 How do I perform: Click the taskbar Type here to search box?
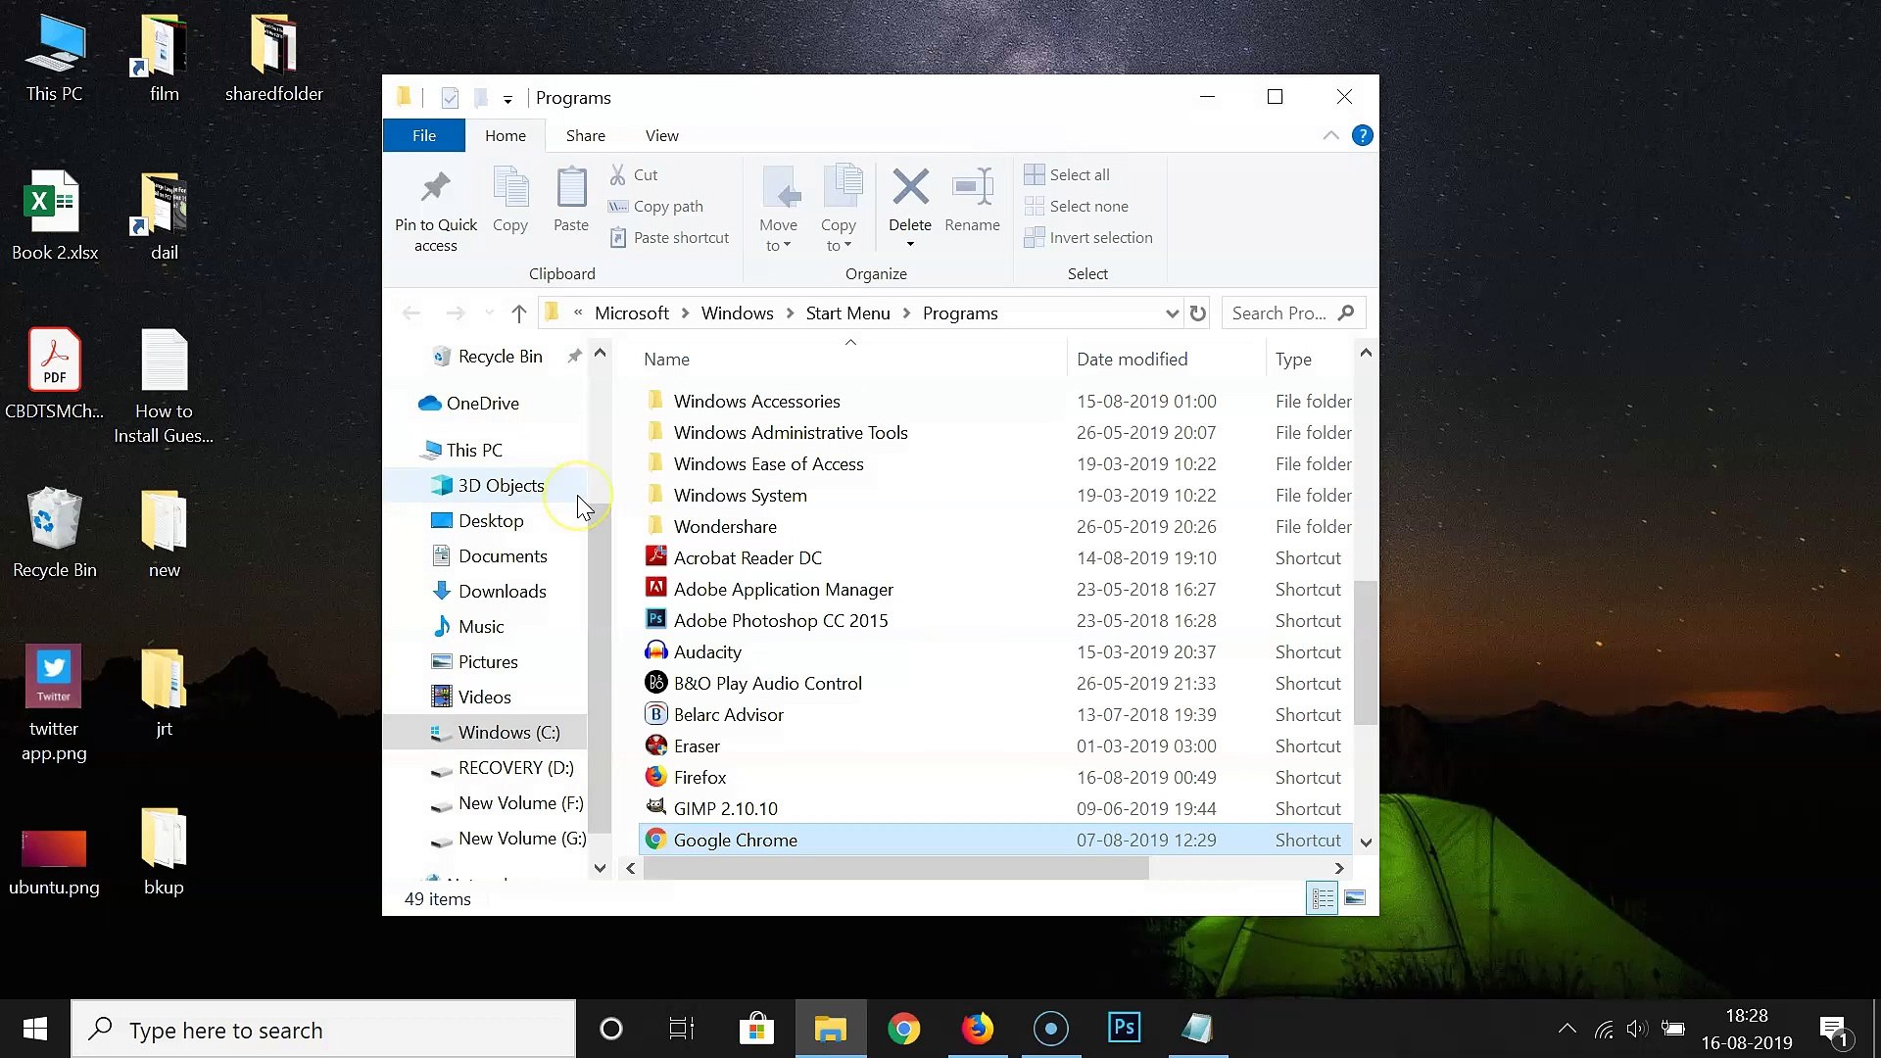(x=323, y=1030)
